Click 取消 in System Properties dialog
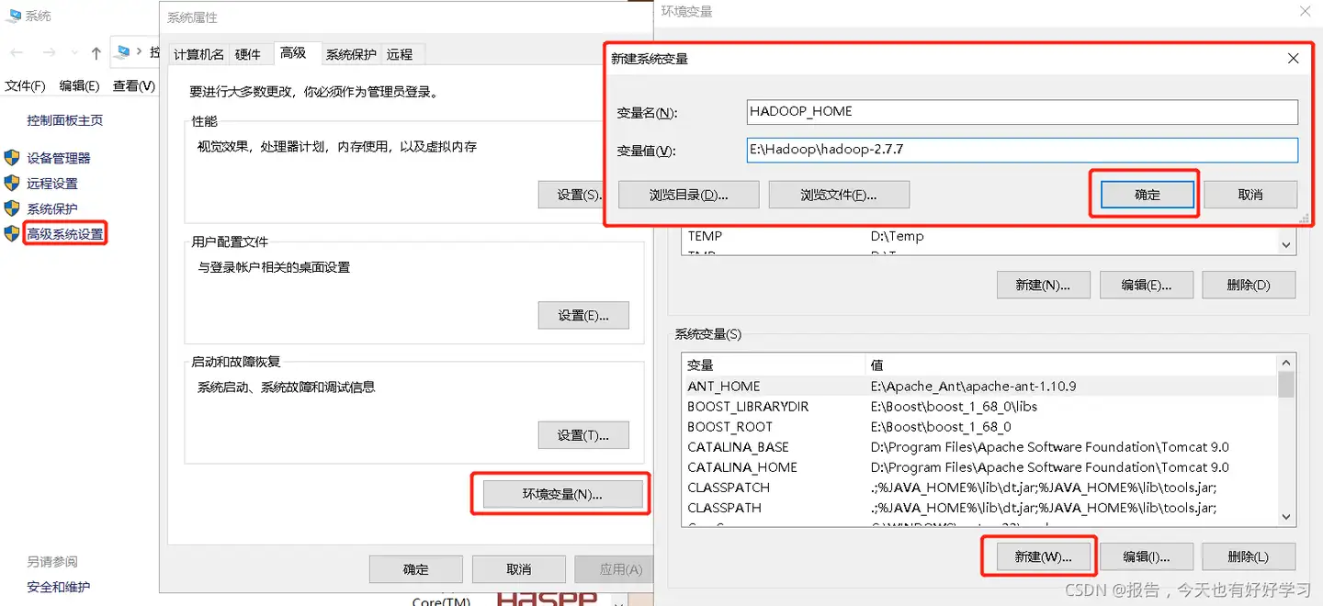 pos(519,569)
